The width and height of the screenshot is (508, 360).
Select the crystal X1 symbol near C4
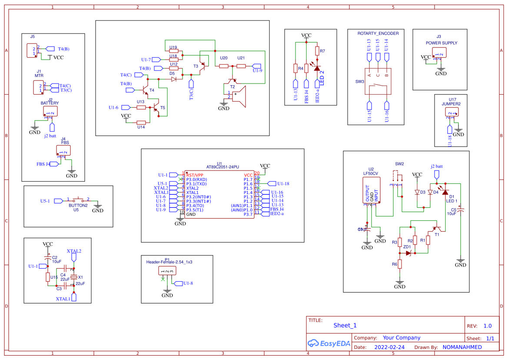click(75, 277)
